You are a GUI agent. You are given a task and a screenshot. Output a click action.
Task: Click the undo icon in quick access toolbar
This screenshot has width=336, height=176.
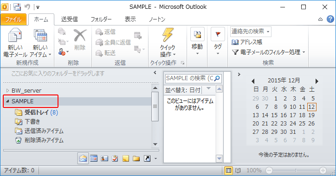(27, 7)
